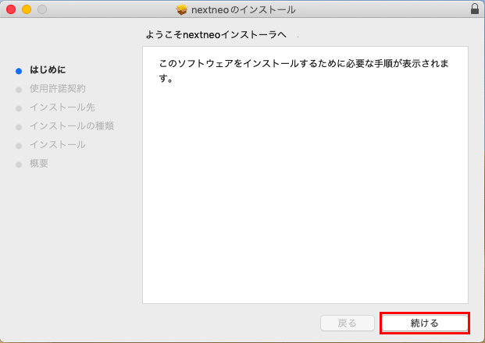Click the gray bullet beside インストール先
This screenshot has width=485, height=343.
pyautogui.click(x=19, y=108)
